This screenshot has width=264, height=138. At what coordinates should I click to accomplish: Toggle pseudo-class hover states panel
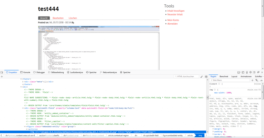pyautogui.click(x=257, y=80)
